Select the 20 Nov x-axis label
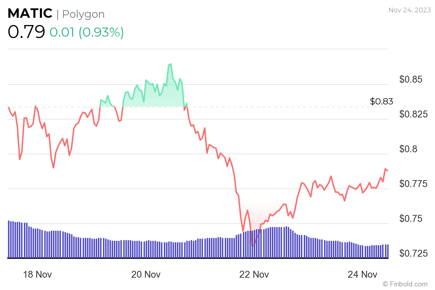This screenshot has height=290, width=435. [146, 274]
